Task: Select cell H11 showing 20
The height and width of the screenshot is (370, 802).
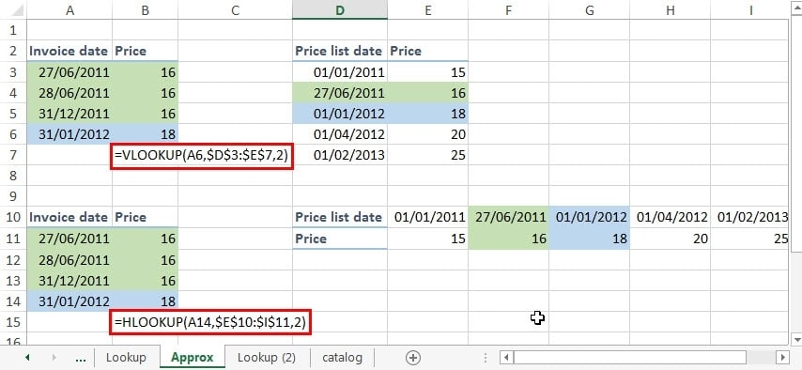Action: pos(670,239)
